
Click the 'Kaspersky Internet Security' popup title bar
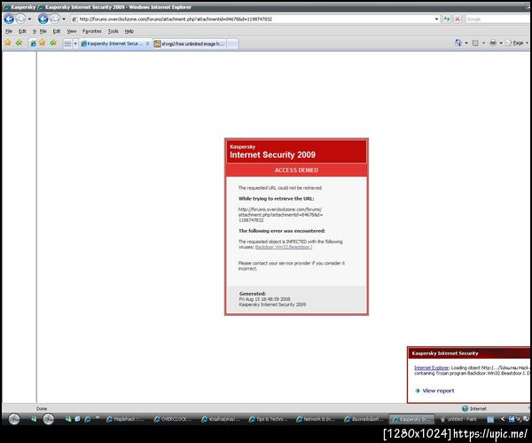(469, 353)
